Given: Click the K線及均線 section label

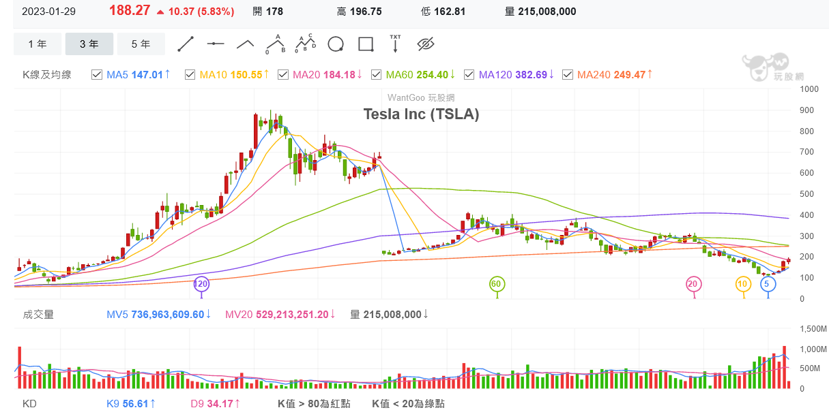Looking at the screenshot, I should point(47,74).
